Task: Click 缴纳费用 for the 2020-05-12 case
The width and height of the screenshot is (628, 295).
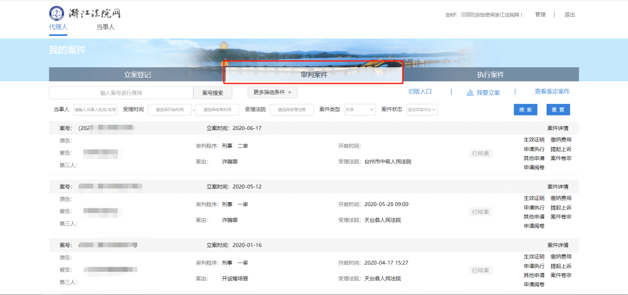Action: click(561, 198)
